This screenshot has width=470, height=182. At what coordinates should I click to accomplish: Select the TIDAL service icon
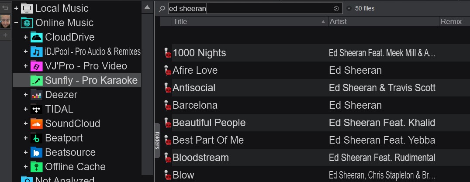[x=37, y=109]
